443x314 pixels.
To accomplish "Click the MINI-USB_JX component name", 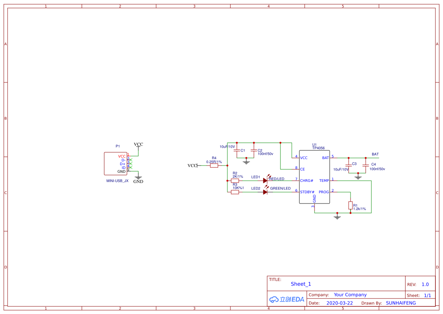I will 117,181.
